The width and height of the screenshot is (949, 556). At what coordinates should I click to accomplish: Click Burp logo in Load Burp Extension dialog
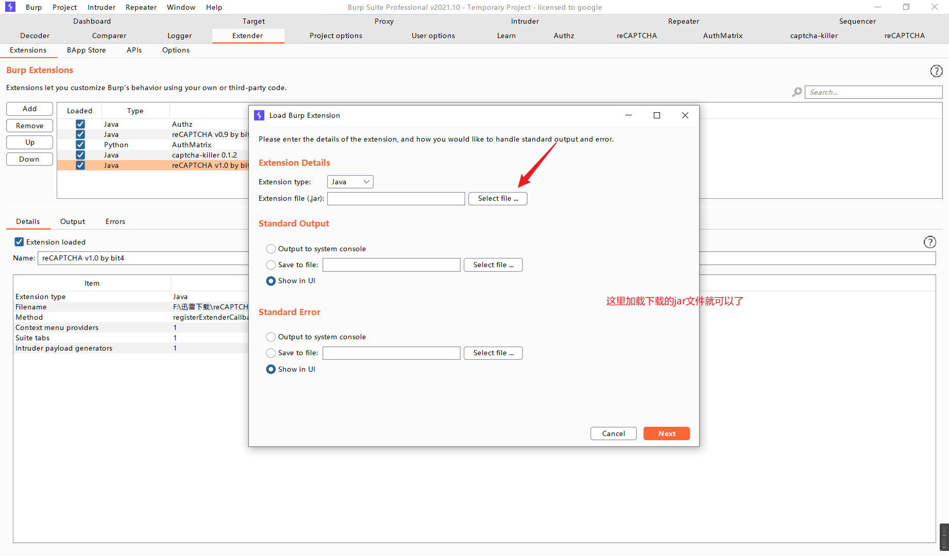coord(259,115)
